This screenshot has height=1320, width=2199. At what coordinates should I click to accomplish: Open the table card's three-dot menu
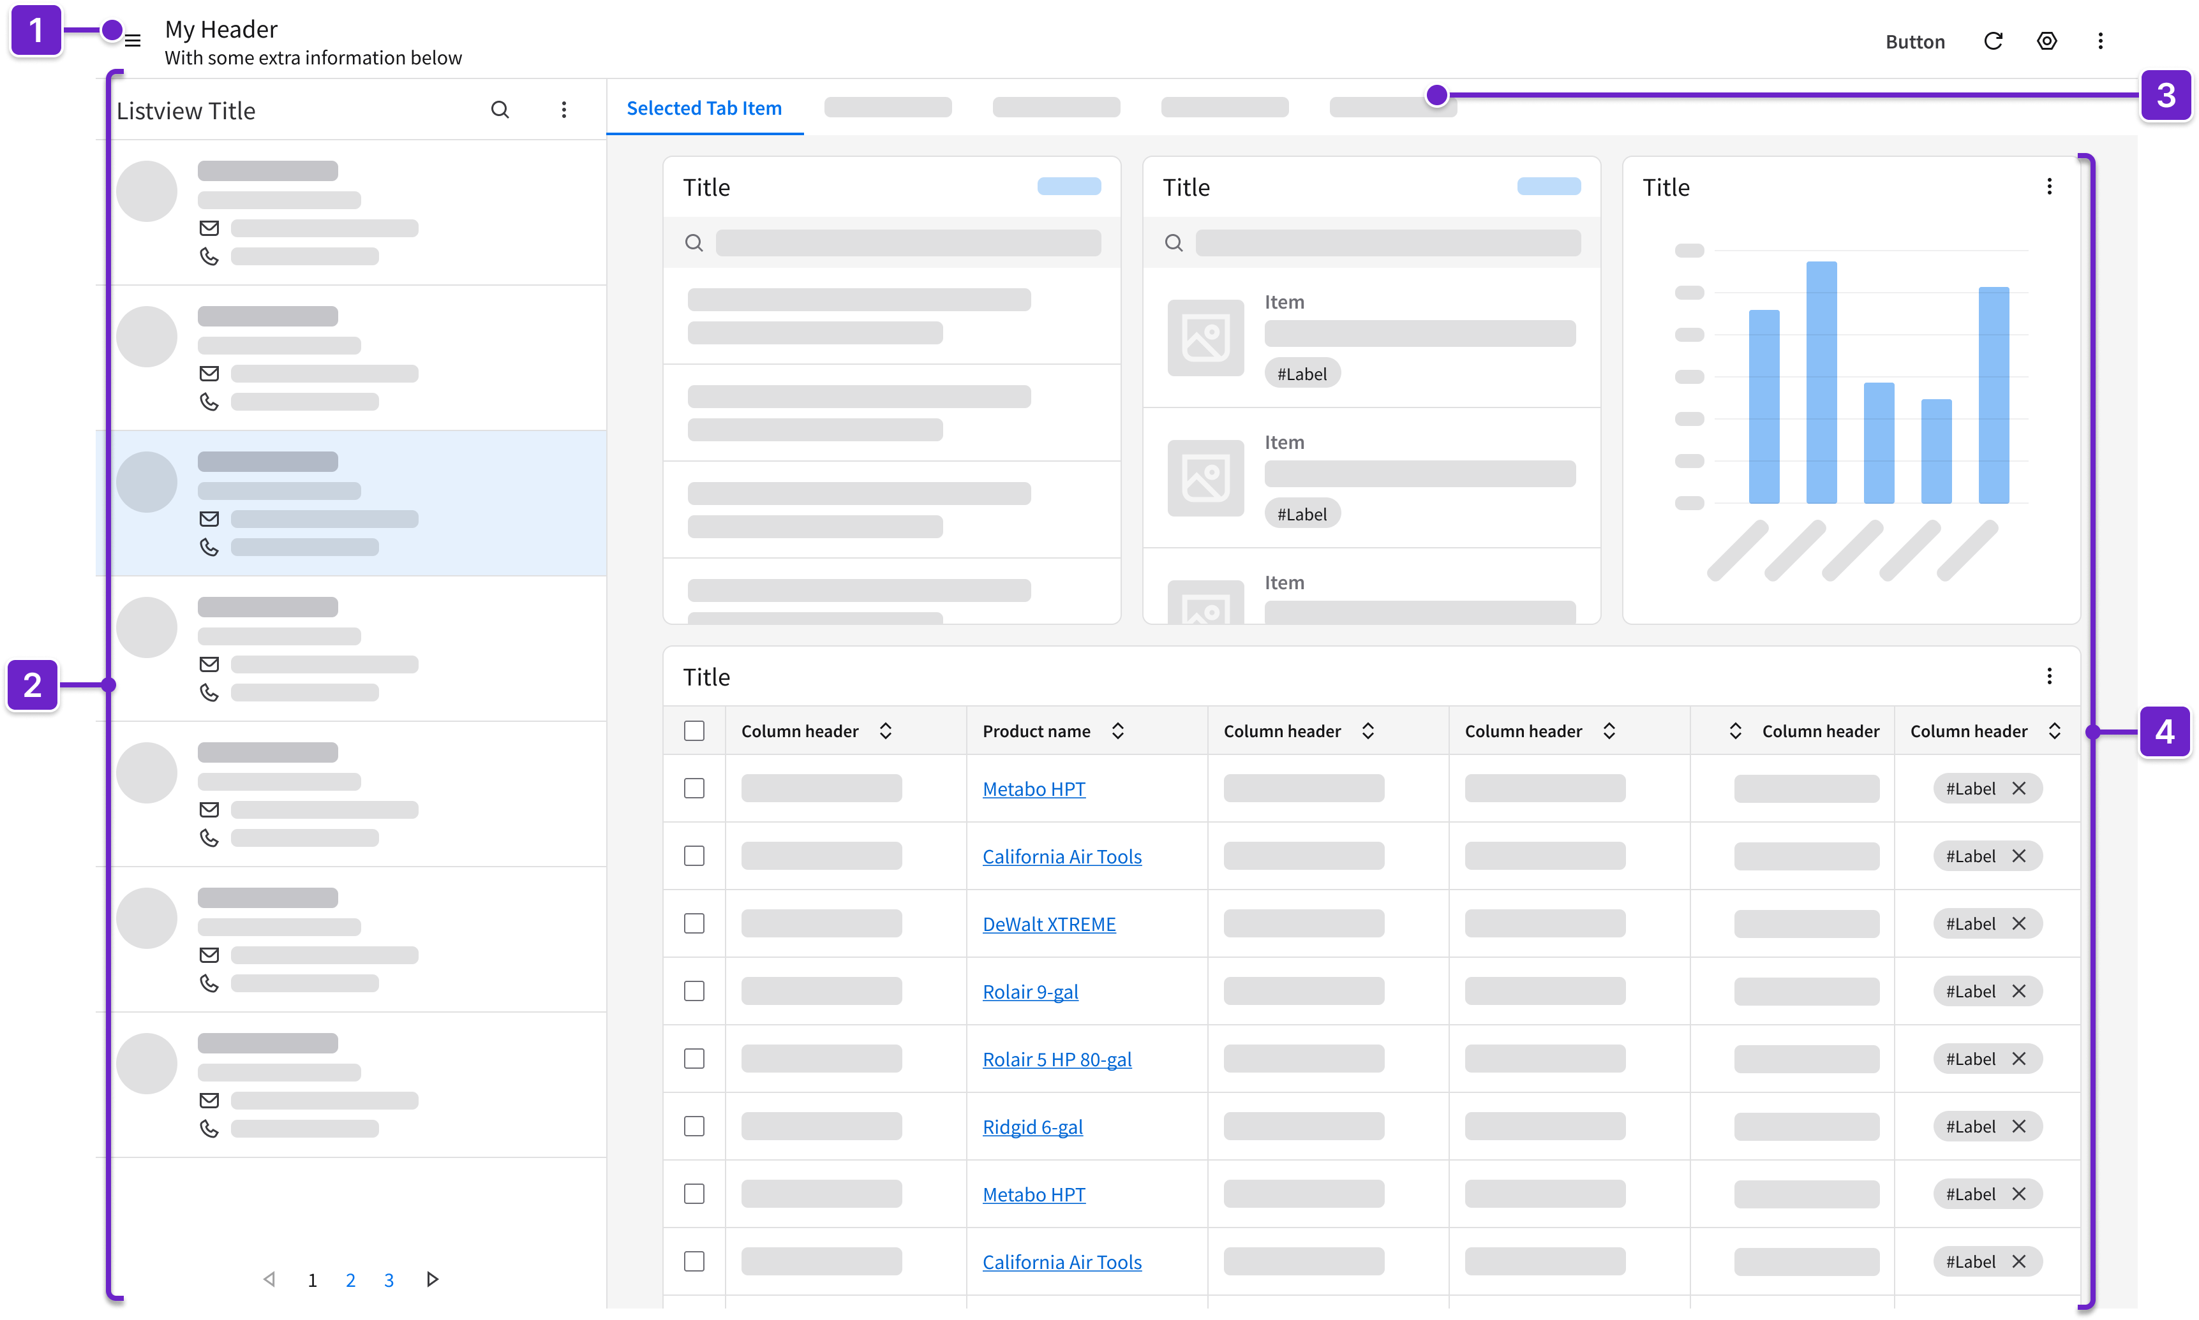click(x=2050, y=676)
